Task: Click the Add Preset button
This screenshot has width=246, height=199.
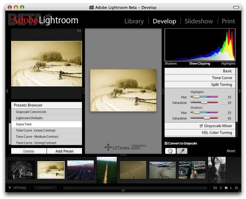Action: [x=64, y=151]
